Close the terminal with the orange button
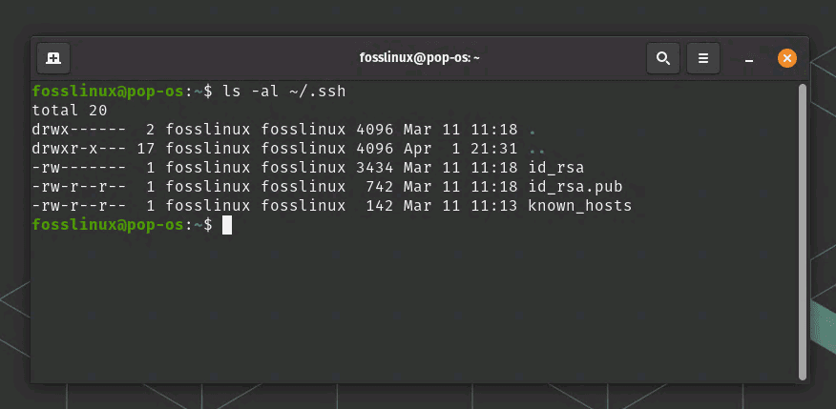This screenshot has height=409, width=836. coord(787,58)
